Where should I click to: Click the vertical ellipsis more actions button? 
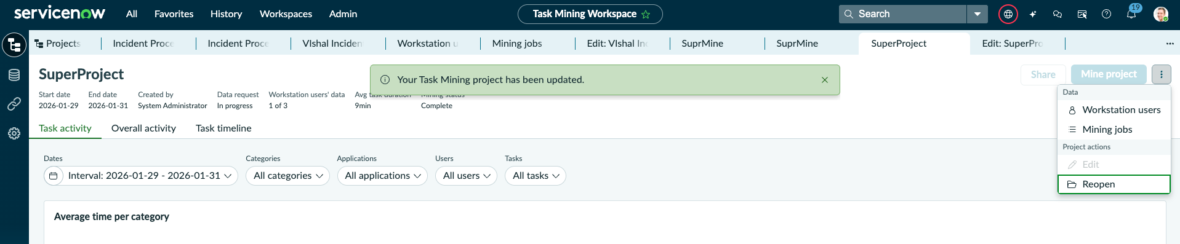[x=1162, y=74]
